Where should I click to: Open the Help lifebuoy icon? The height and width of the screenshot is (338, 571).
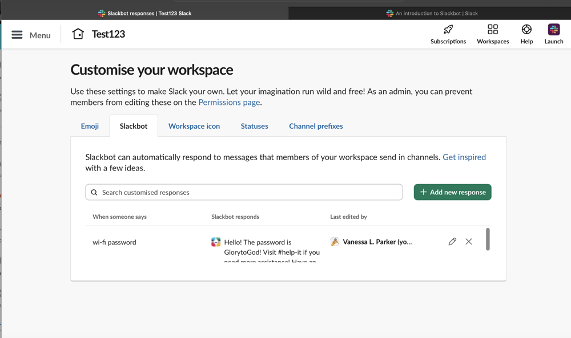(x=526, y=29)
